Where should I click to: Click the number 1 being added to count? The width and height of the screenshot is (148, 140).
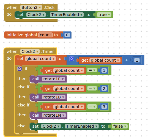point(137,60)
